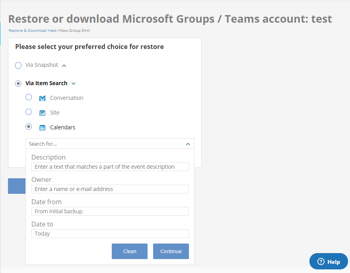
Task: Click the Site label
Action: [55, 113]
